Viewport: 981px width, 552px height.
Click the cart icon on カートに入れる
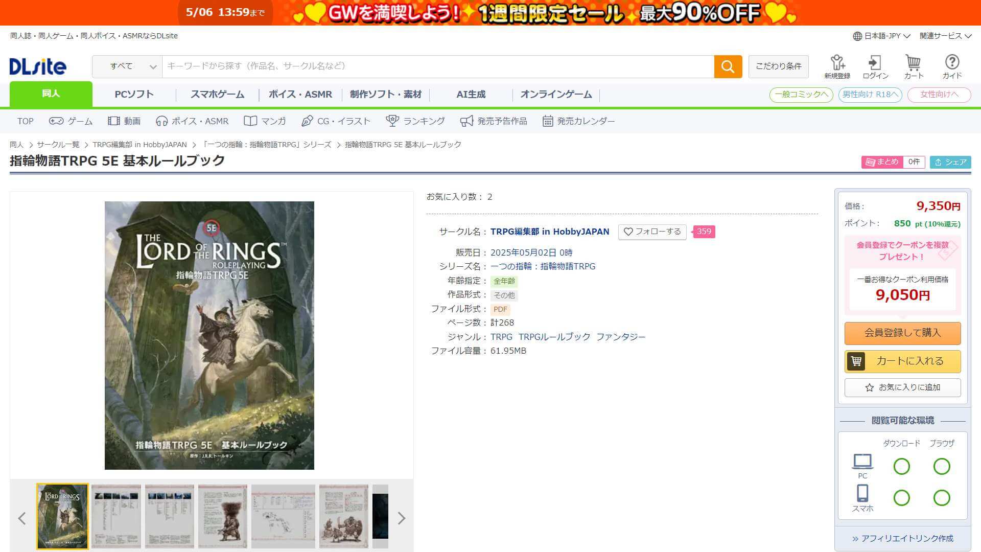point(856,361)
